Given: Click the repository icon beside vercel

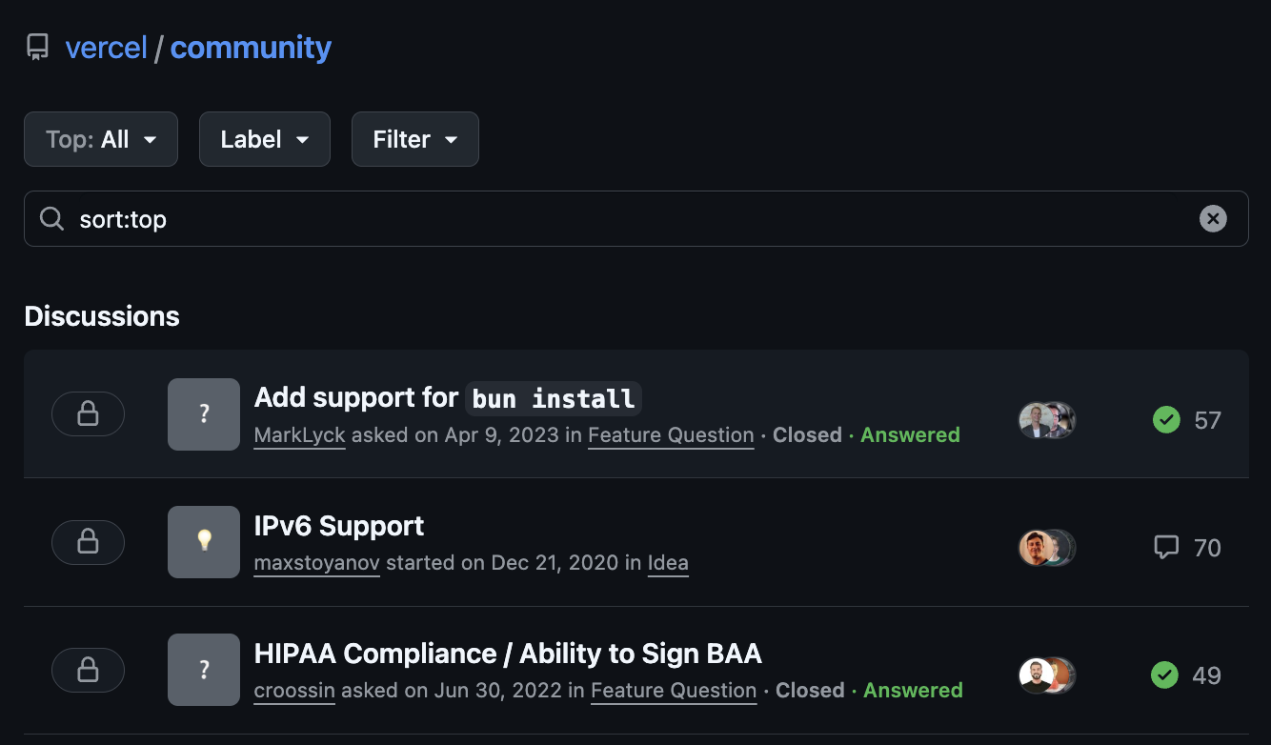Looking at the screenshot, I should [38, 48].
